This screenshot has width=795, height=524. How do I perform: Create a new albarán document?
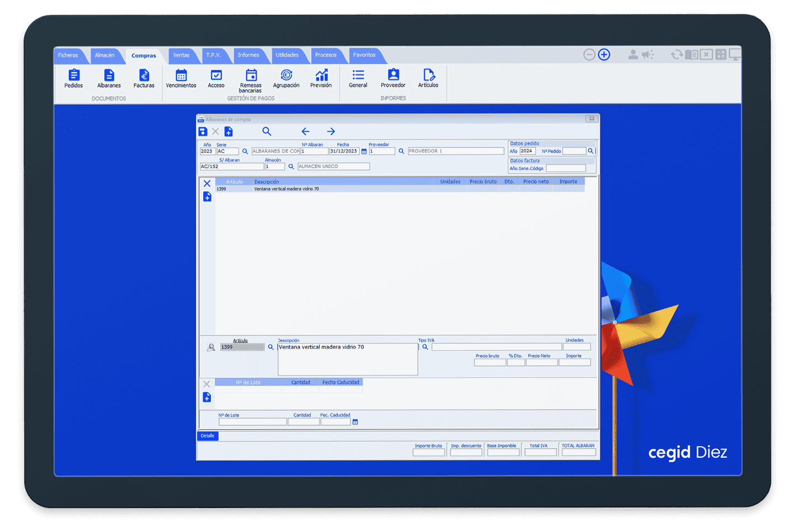229,131
